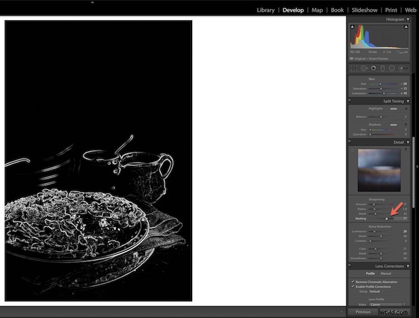Click the Sharpening Amount slider handle
This screenshot has width=419, height=318.
coord(374,204)
